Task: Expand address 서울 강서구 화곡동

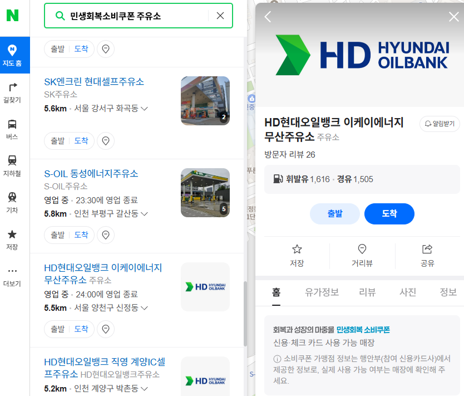Action: pyautogui.click(x=111, y=109)
